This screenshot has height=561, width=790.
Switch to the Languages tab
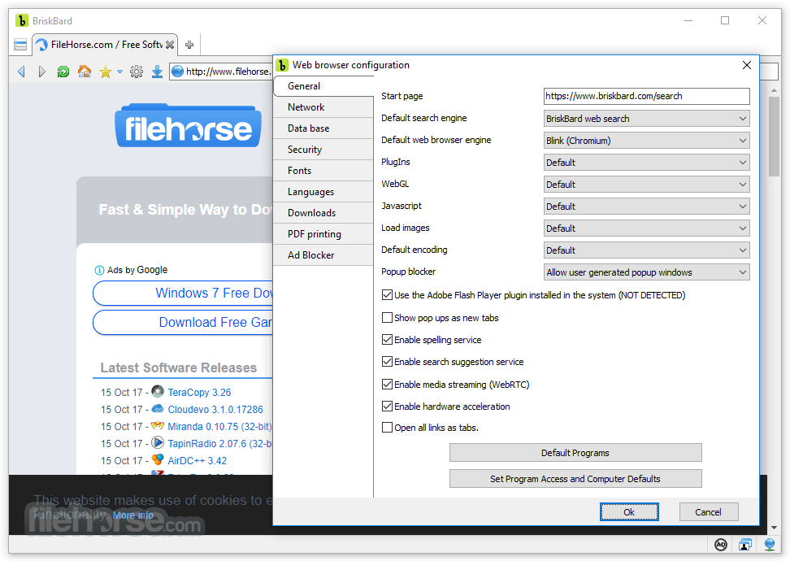tap(323, 192)
